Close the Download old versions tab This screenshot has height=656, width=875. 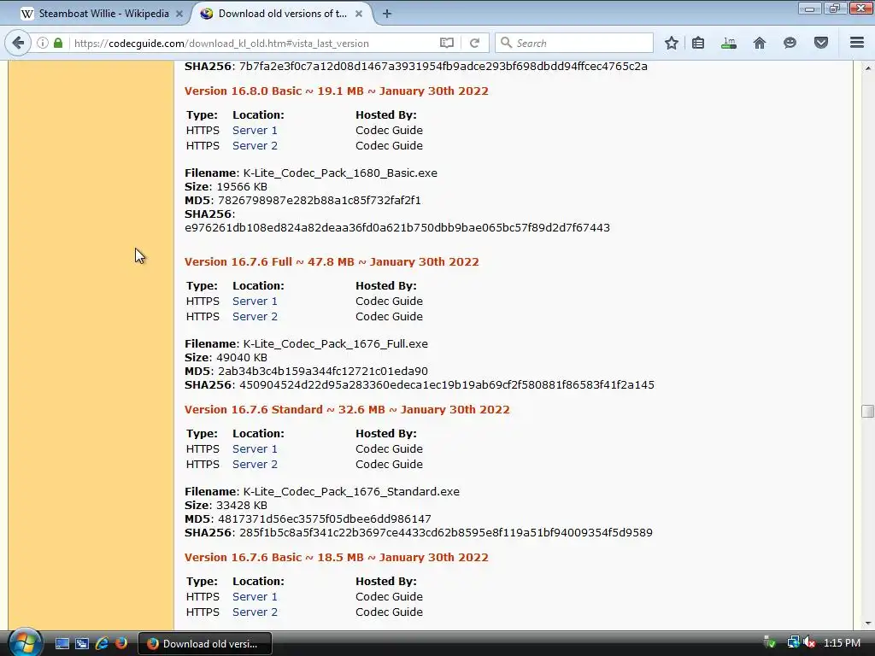[x=359, y=14]
